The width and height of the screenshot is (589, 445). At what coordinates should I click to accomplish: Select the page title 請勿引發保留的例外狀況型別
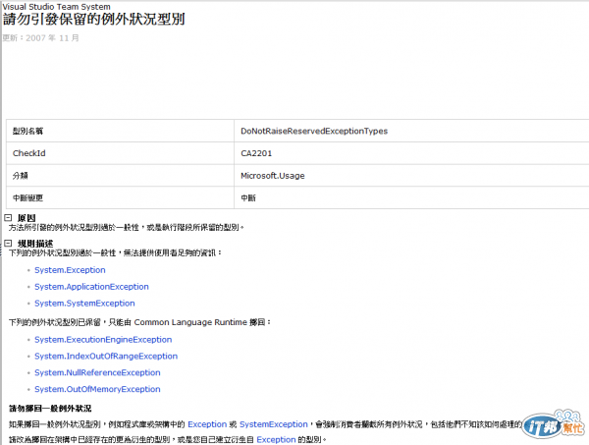coord(94,20)
